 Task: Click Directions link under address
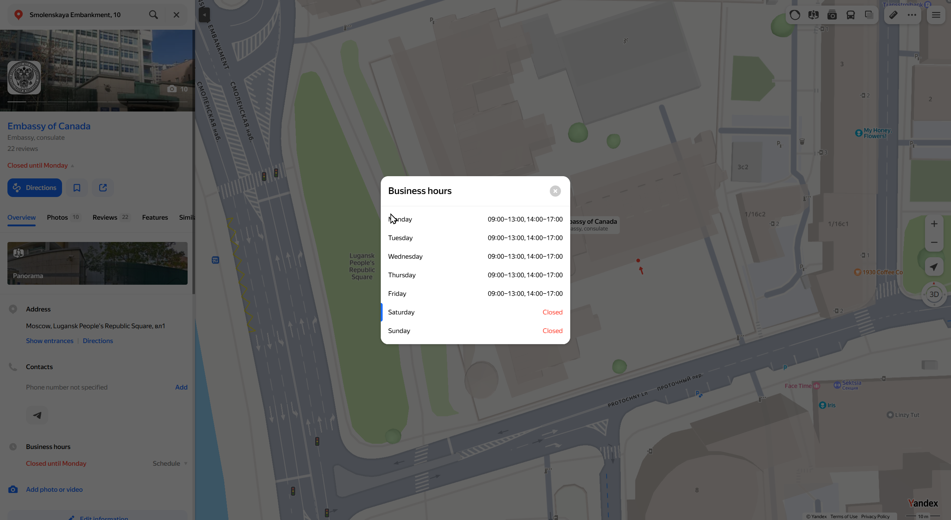tap(98, 341)
